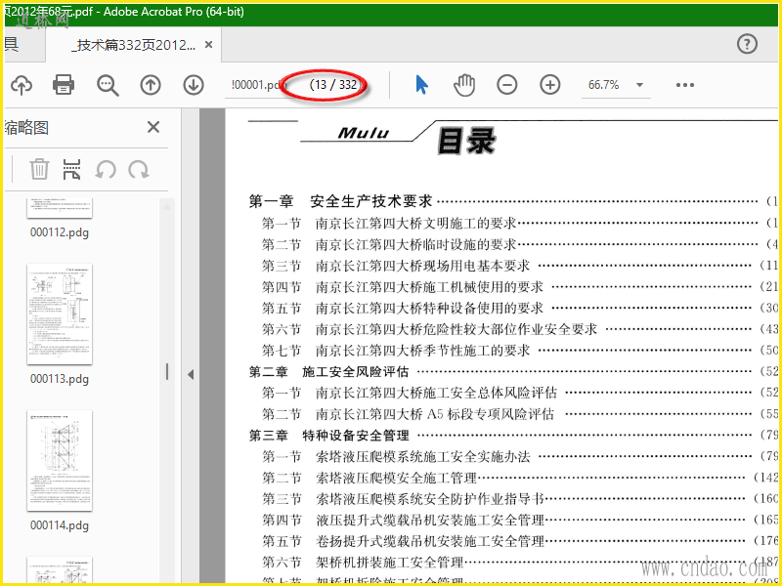Open the help question mark icon
Viewport: 782px width, 586px height.
(747, 44)
